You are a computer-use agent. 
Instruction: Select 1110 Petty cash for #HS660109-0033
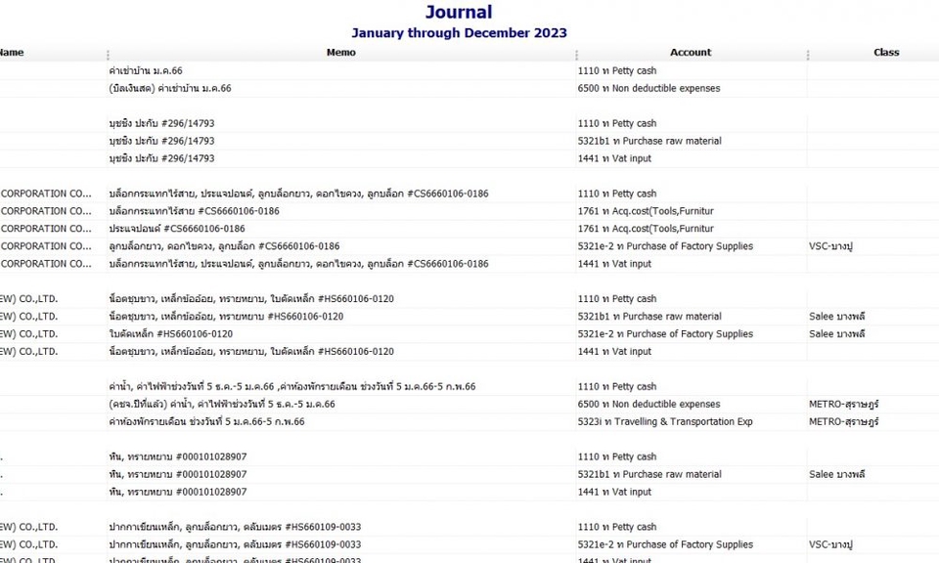[617, 527]
